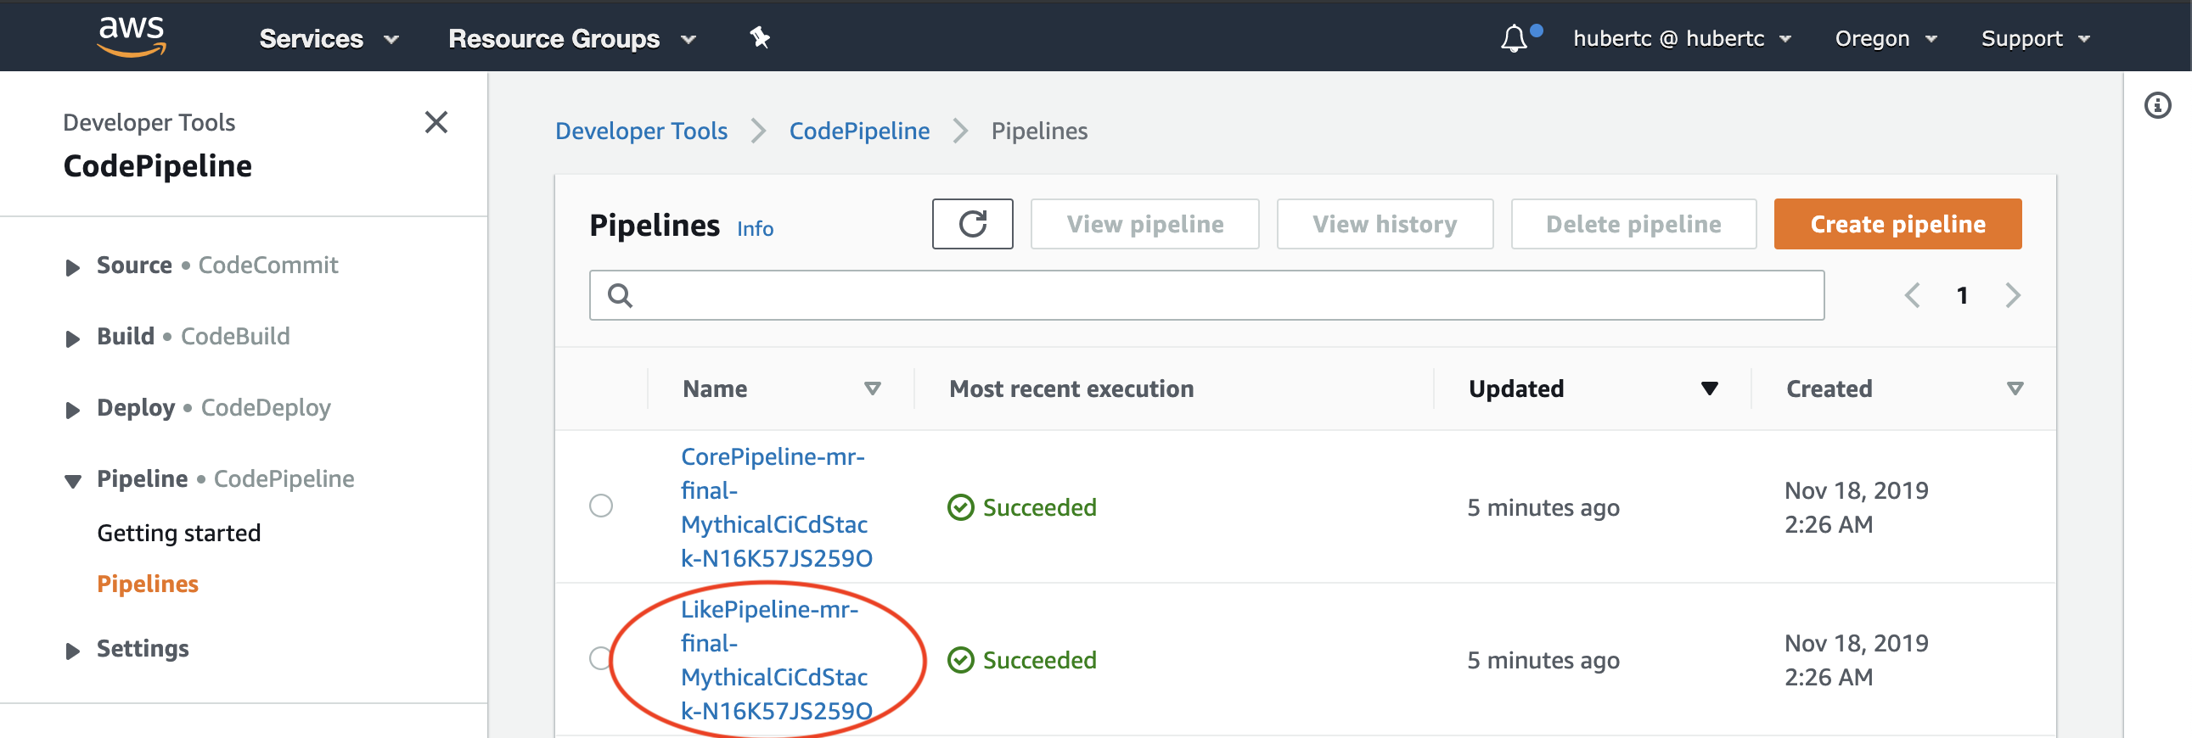Open the CorePipeline-mr-final pipeline link
Viewport: 2192px width, 738px height.
coord(776,507)
